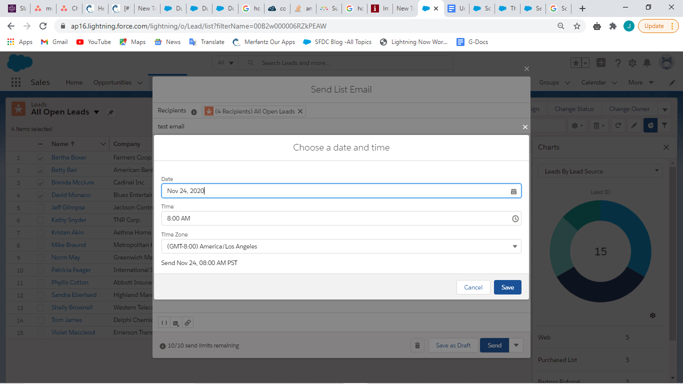Go to the Opportunities tab
This screenshot has width=683, height=384.
(x=112, y=82)
